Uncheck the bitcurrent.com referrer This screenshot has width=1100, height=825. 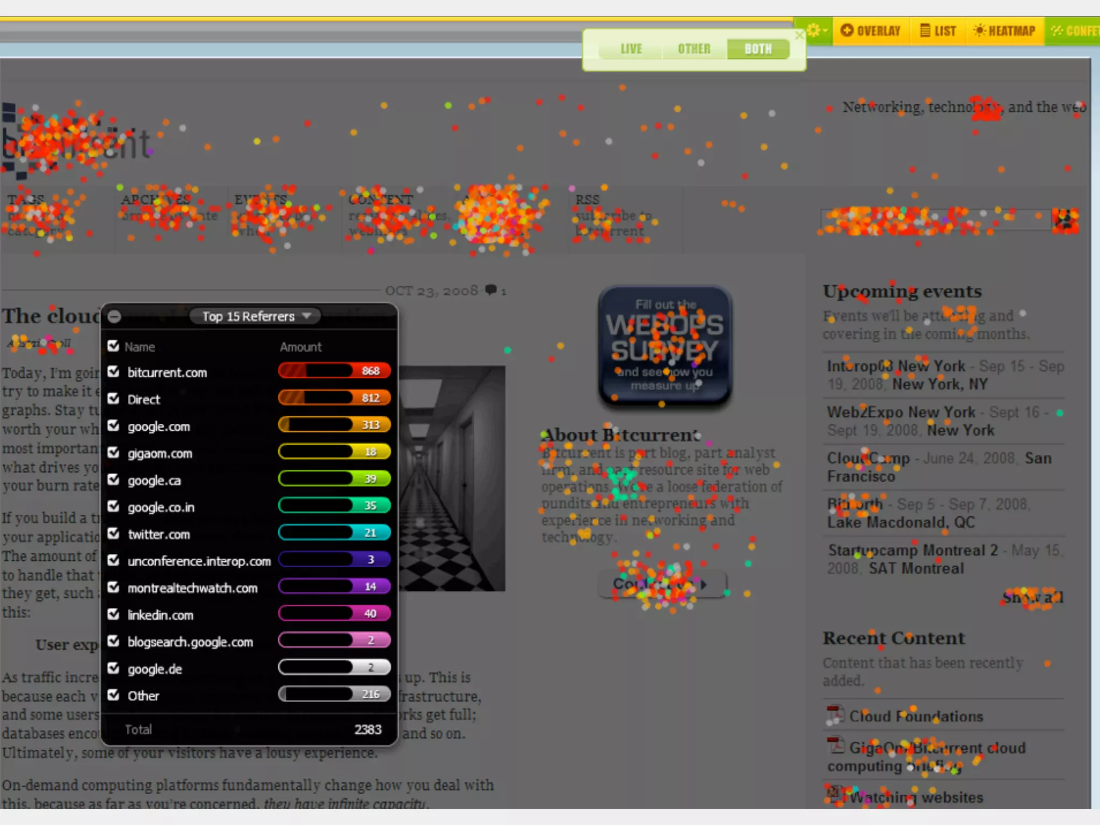point(113,372)
